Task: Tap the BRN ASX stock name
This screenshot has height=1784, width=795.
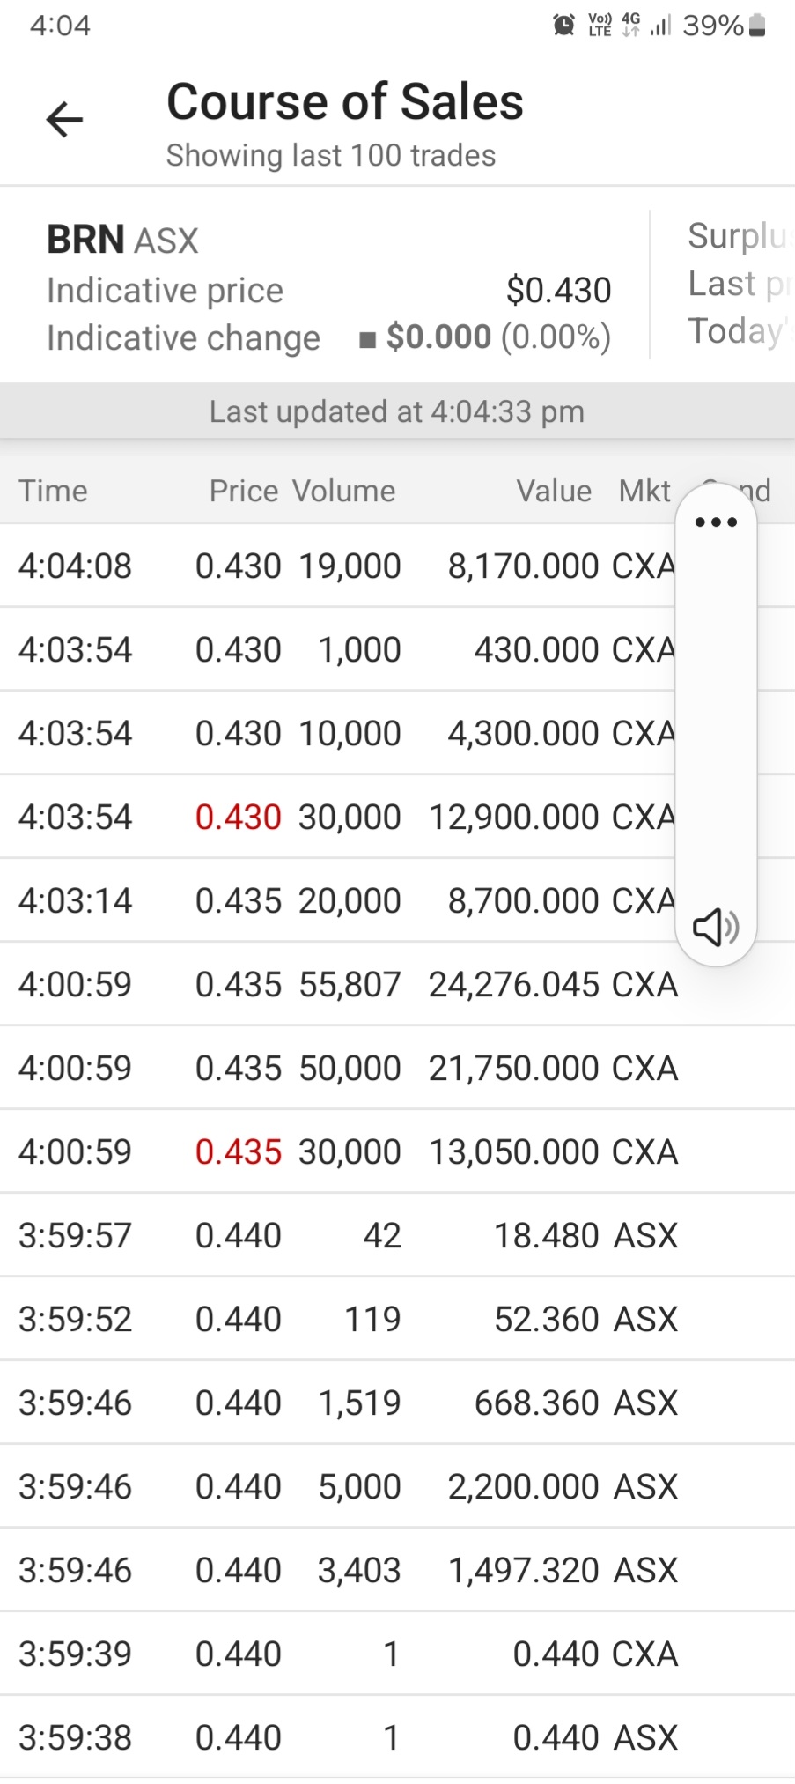Action: (122, 240)
